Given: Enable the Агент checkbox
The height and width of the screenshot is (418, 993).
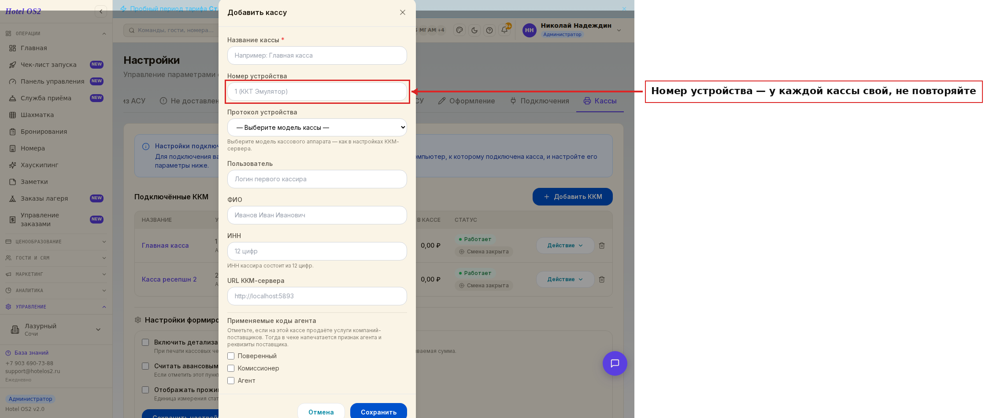Looking at the screenshot, I should [x=231, y=381].
